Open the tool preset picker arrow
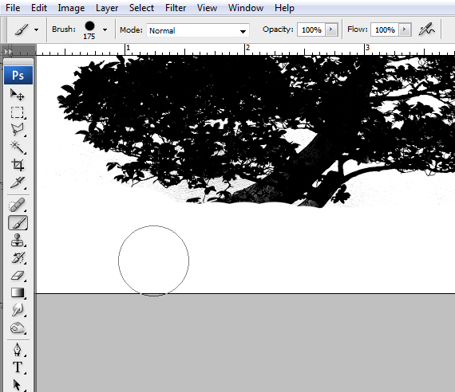 [36, 29]
